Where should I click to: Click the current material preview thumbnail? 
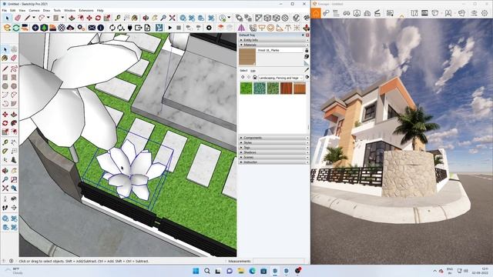click(x=247, y=57)
